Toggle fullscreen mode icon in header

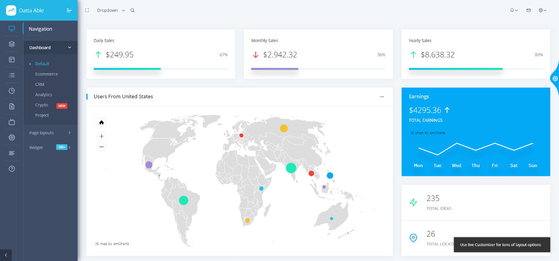point(87,10)
